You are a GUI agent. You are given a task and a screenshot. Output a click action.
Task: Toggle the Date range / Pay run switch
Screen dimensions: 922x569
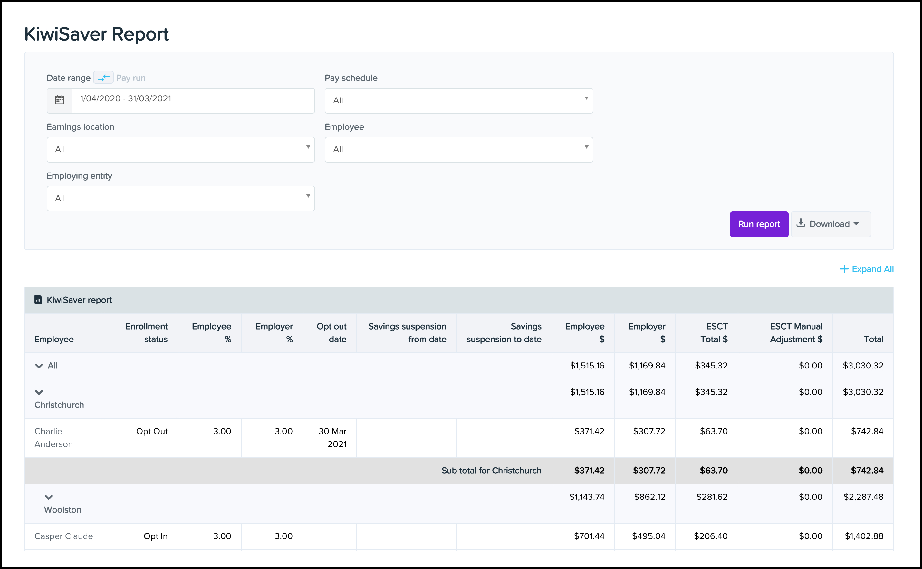(x=103, y=78)
